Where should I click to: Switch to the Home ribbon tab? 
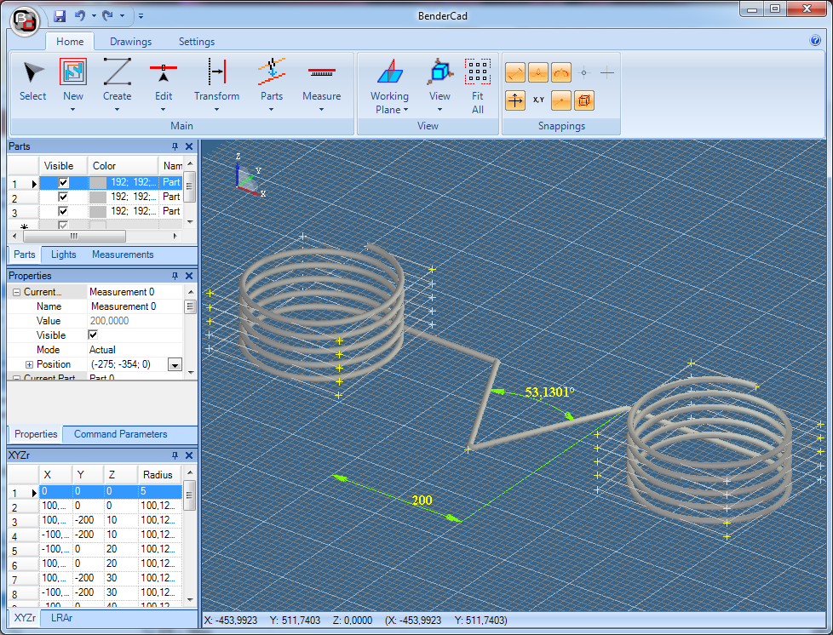pos(70,42)
